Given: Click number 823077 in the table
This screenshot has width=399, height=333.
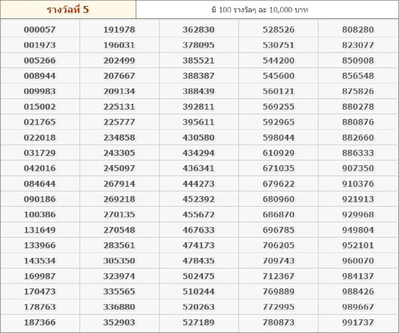Looking at the screenshot, I should point(358,45).
